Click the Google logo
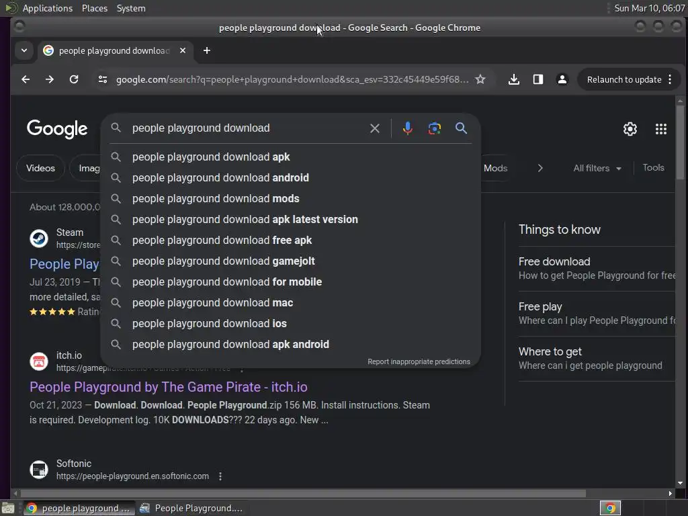Screen dimensions: 688x516 [57, 129]
